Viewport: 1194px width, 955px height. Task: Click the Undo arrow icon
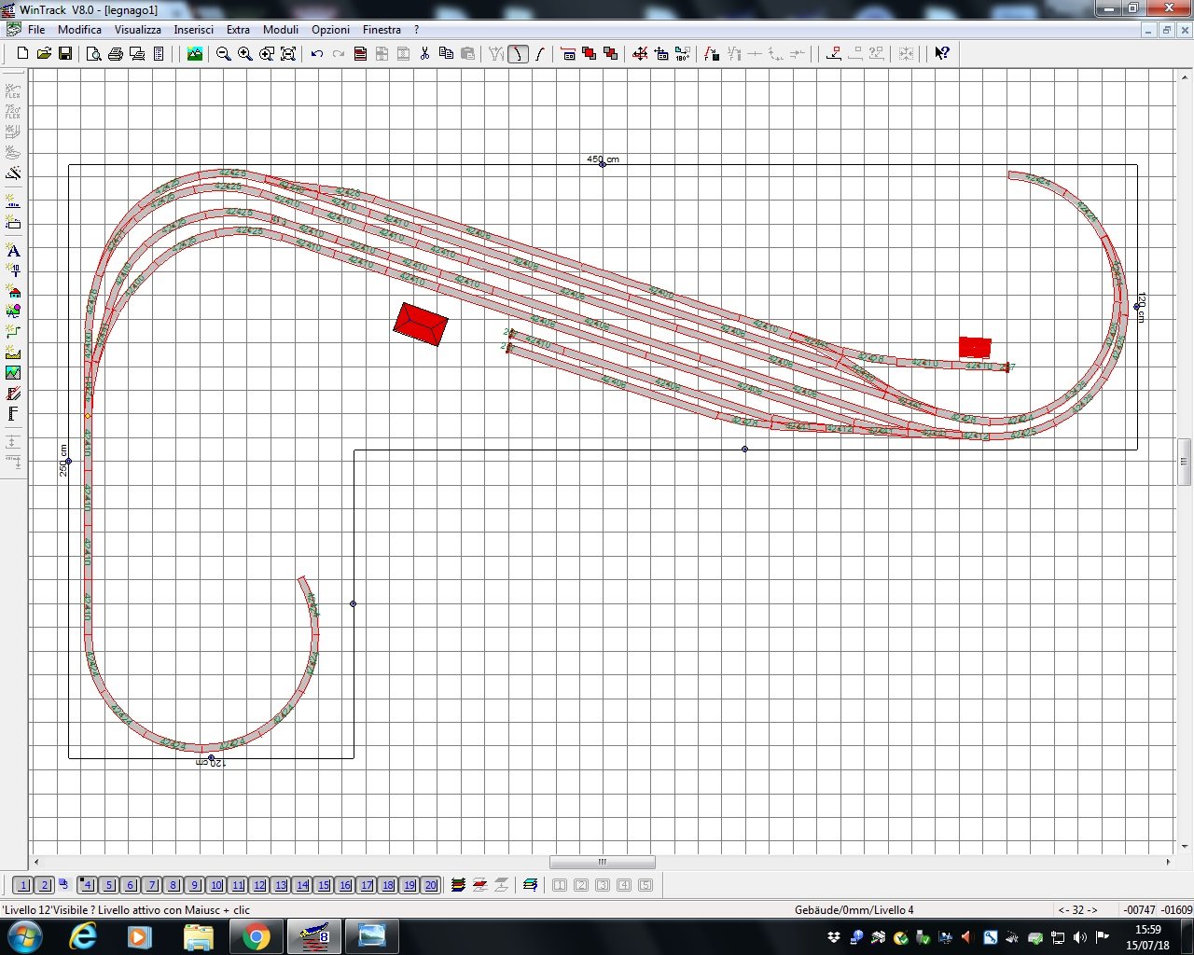coord(317,54)
